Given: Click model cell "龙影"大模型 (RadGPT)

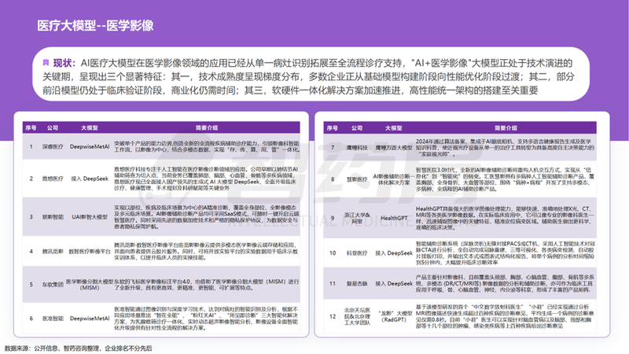Looking at the screenshot, I should [x=395, y=316].
